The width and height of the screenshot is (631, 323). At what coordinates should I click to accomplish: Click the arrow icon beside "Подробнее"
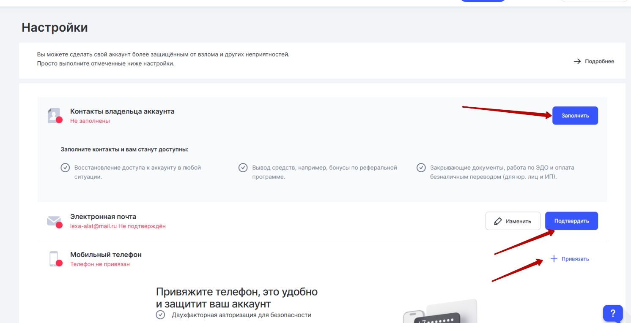[x=577, y=61]
